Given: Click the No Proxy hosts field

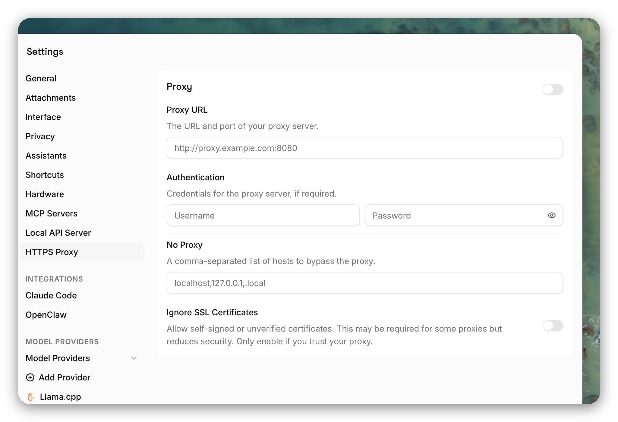Looking at the screenshot, I should point(364,283).
